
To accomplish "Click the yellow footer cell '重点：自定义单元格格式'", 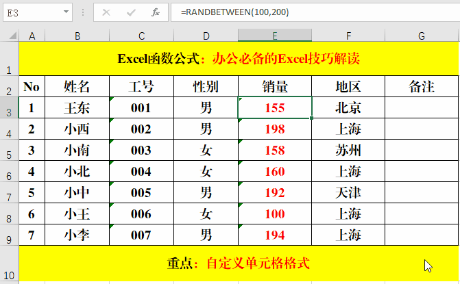I will point(239,263).
